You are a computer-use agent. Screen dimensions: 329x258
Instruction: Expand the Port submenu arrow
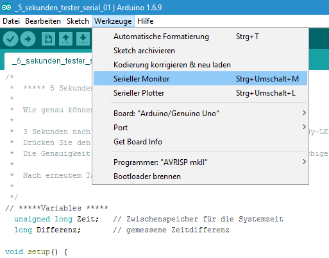pyautogui.click(x=304, y=127)
